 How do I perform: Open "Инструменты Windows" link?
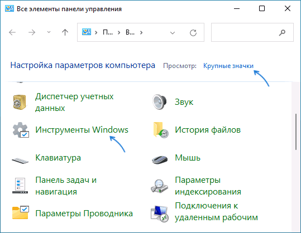click(82, 130)
